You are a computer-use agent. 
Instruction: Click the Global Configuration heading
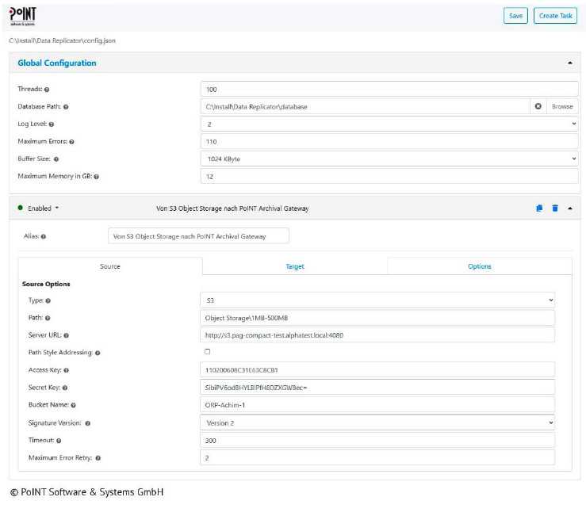[x=57, y=63]
